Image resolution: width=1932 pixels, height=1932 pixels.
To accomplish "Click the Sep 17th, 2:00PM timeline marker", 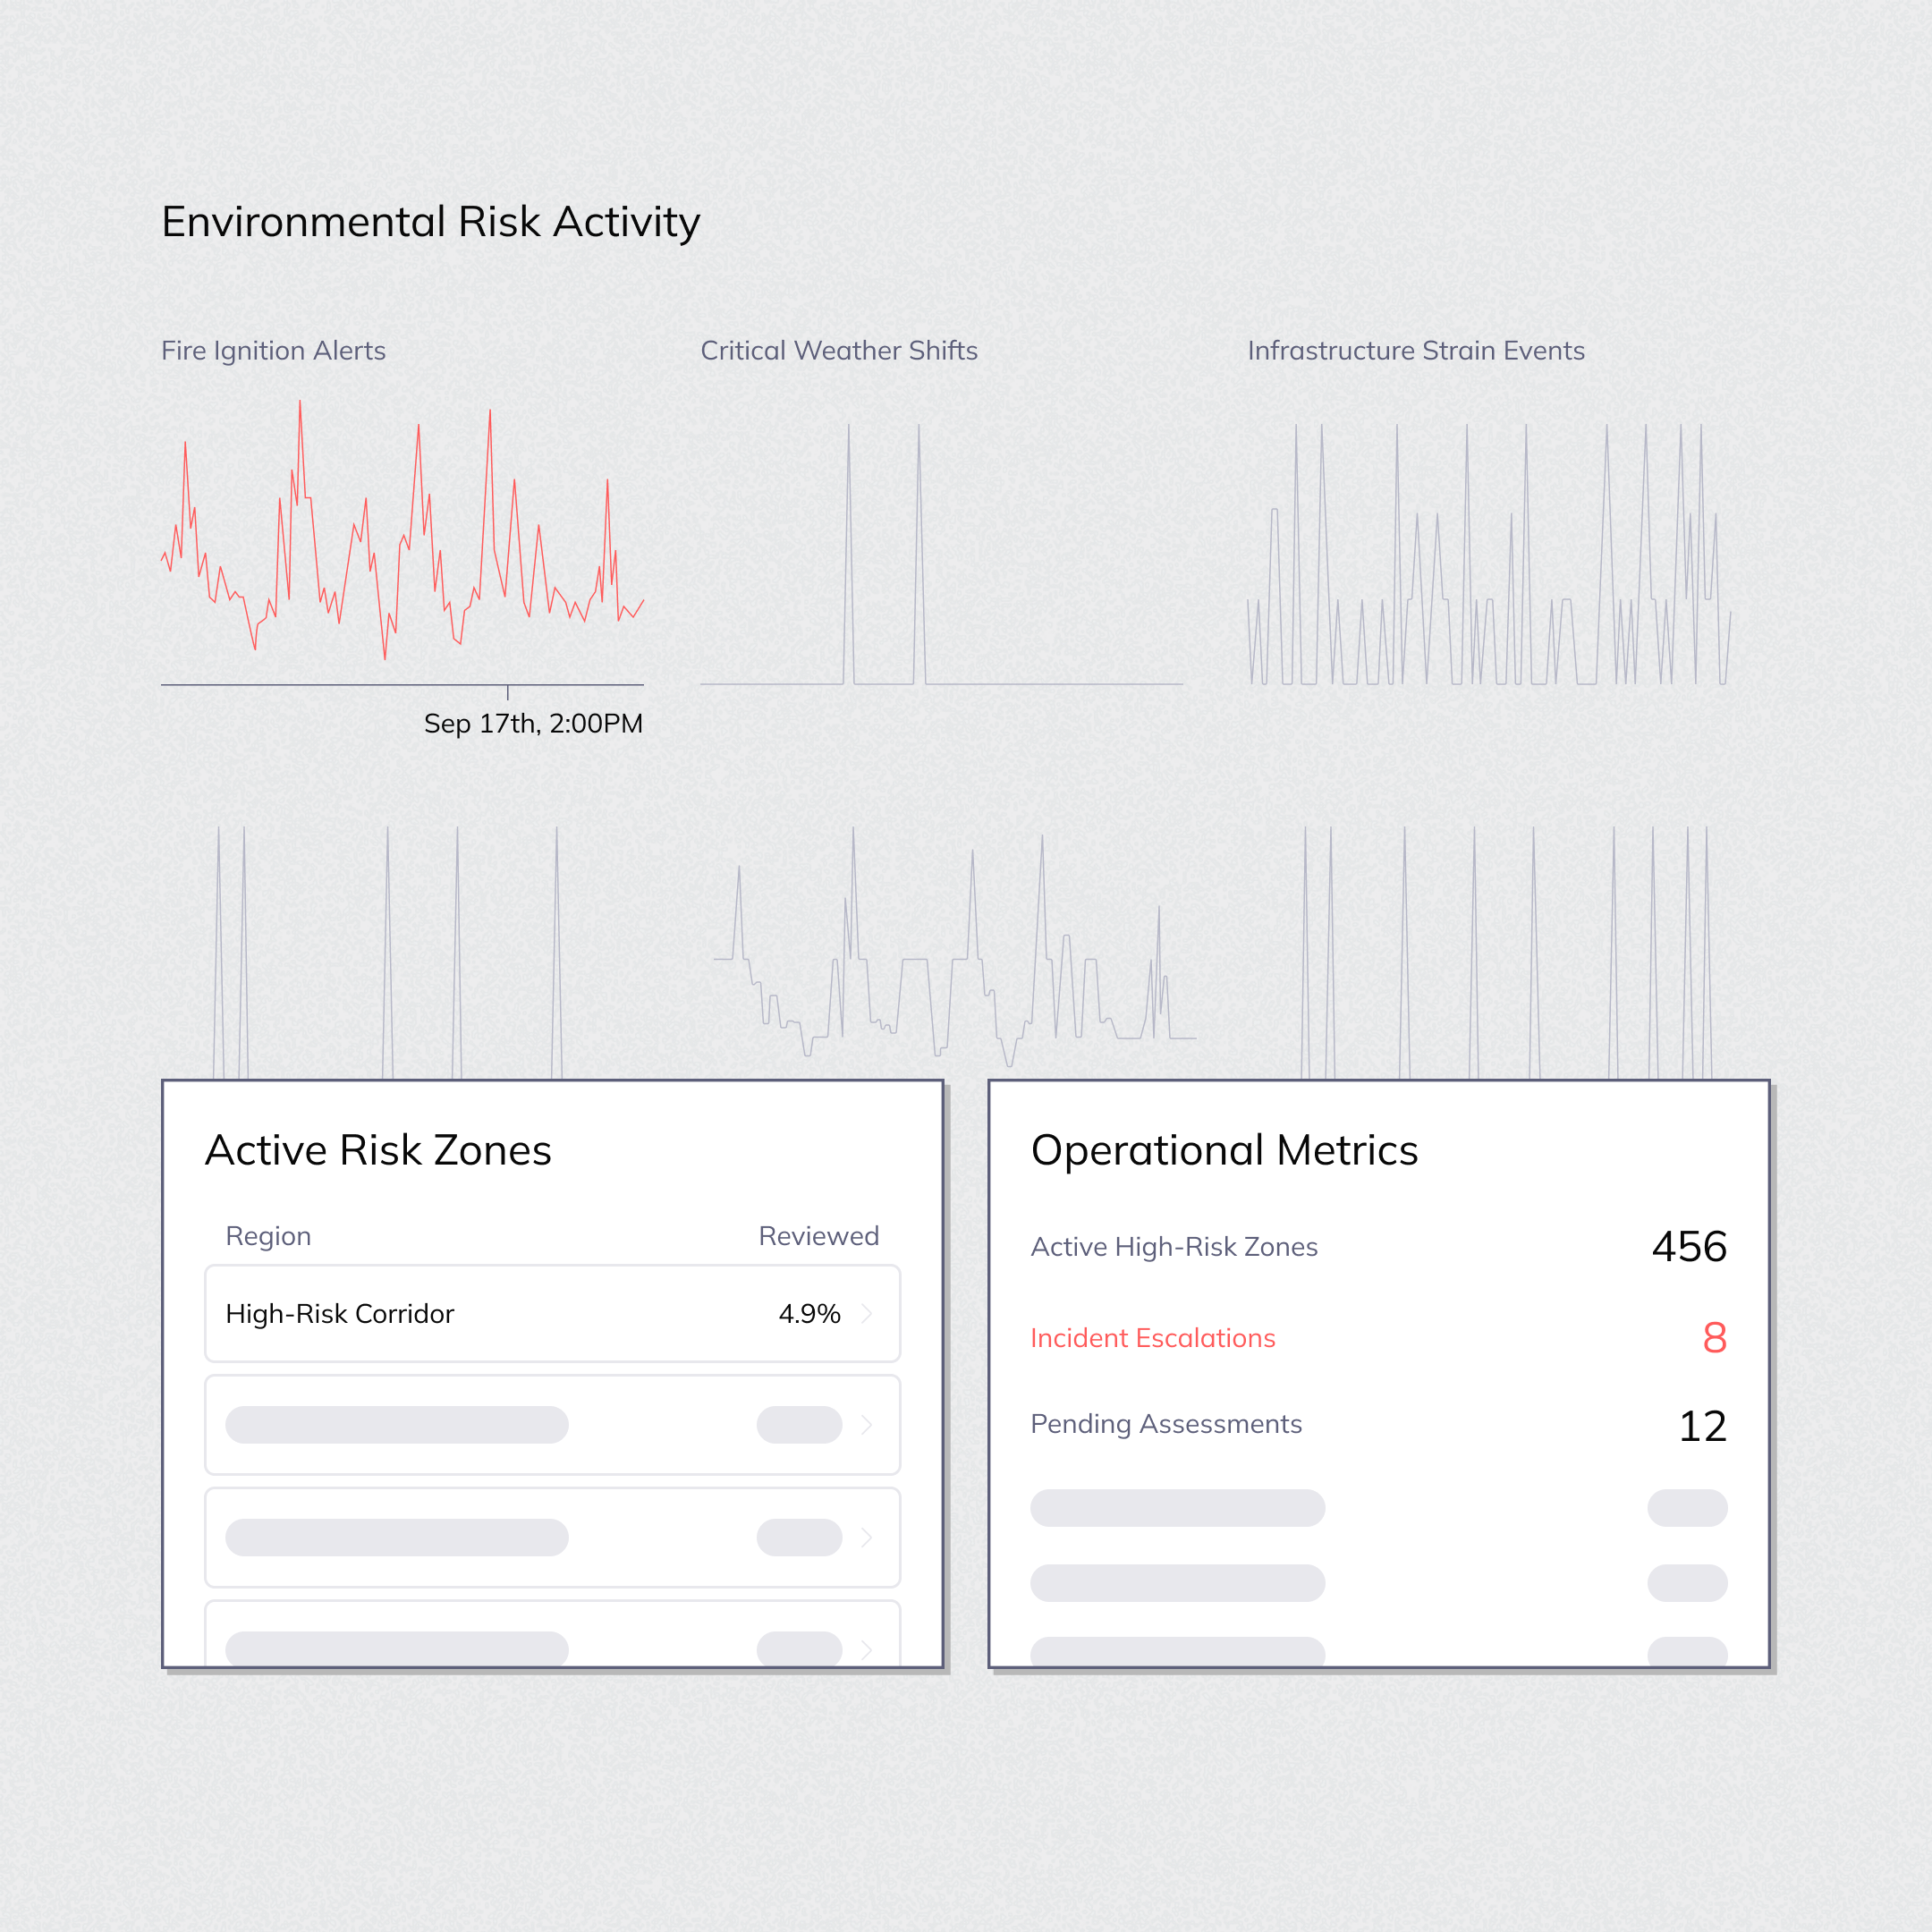I will click(x=533, y=723).
